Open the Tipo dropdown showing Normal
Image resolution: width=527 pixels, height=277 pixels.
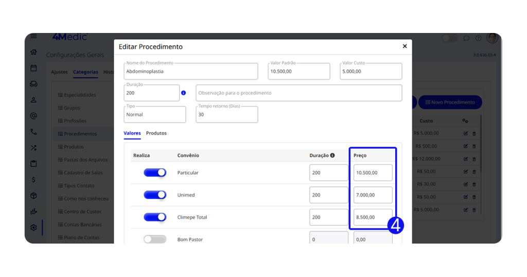tap(155, 115)
